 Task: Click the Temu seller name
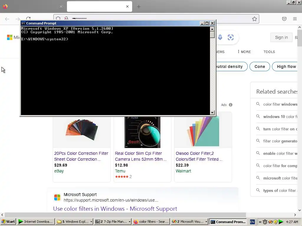[120, 171]
